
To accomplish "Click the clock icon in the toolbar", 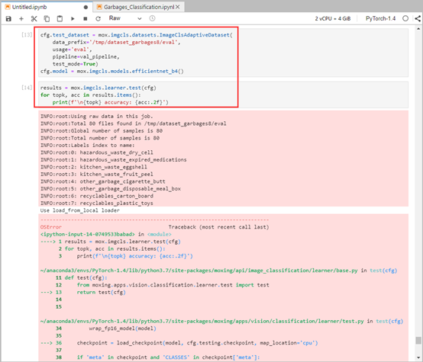I will click(153, 18).
